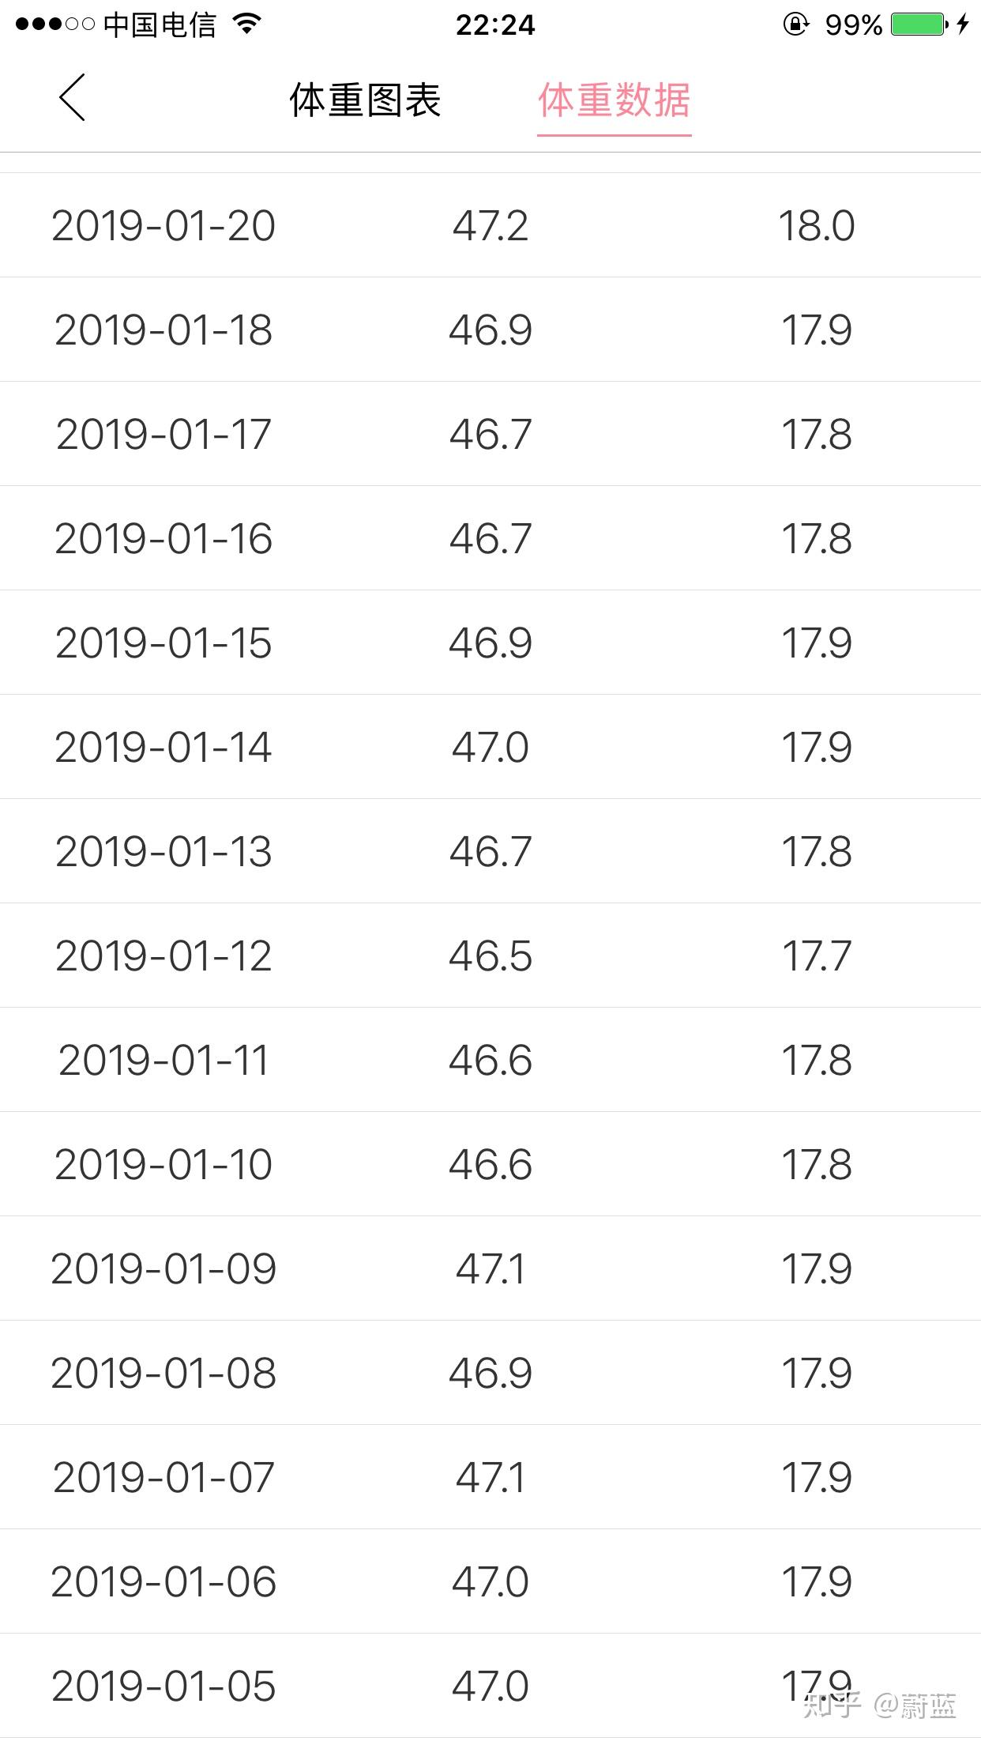Tap the battery icon in status bar
981x1745 pixels.
pyautogui.click(x=919, y=24)
